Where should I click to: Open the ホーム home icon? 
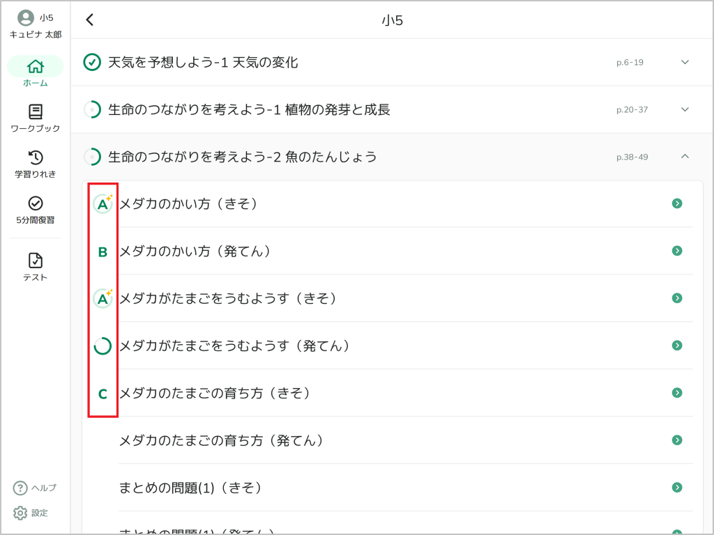36,66
